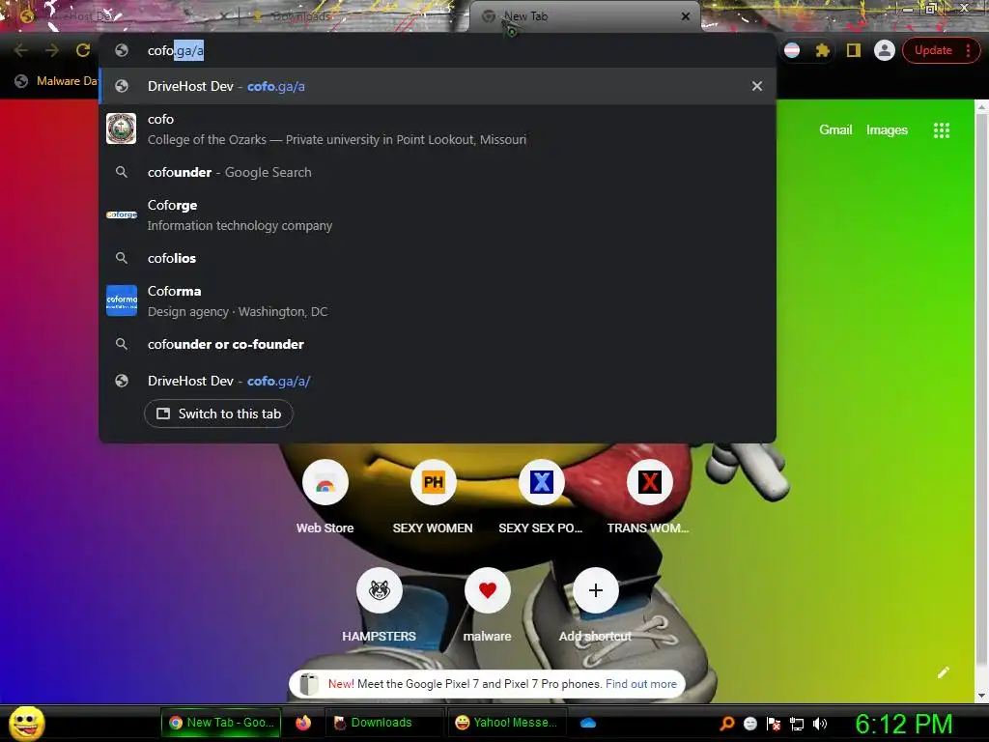Click the browser Forward arrow

[52, 50]
